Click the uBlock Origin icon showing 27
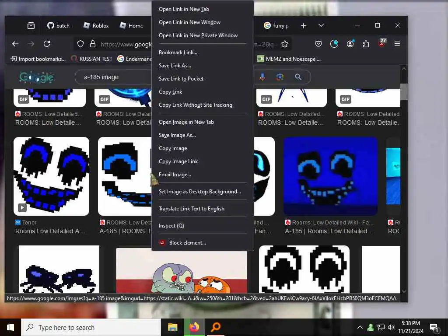This screenshot has height=336, width=448. (381, 43)
